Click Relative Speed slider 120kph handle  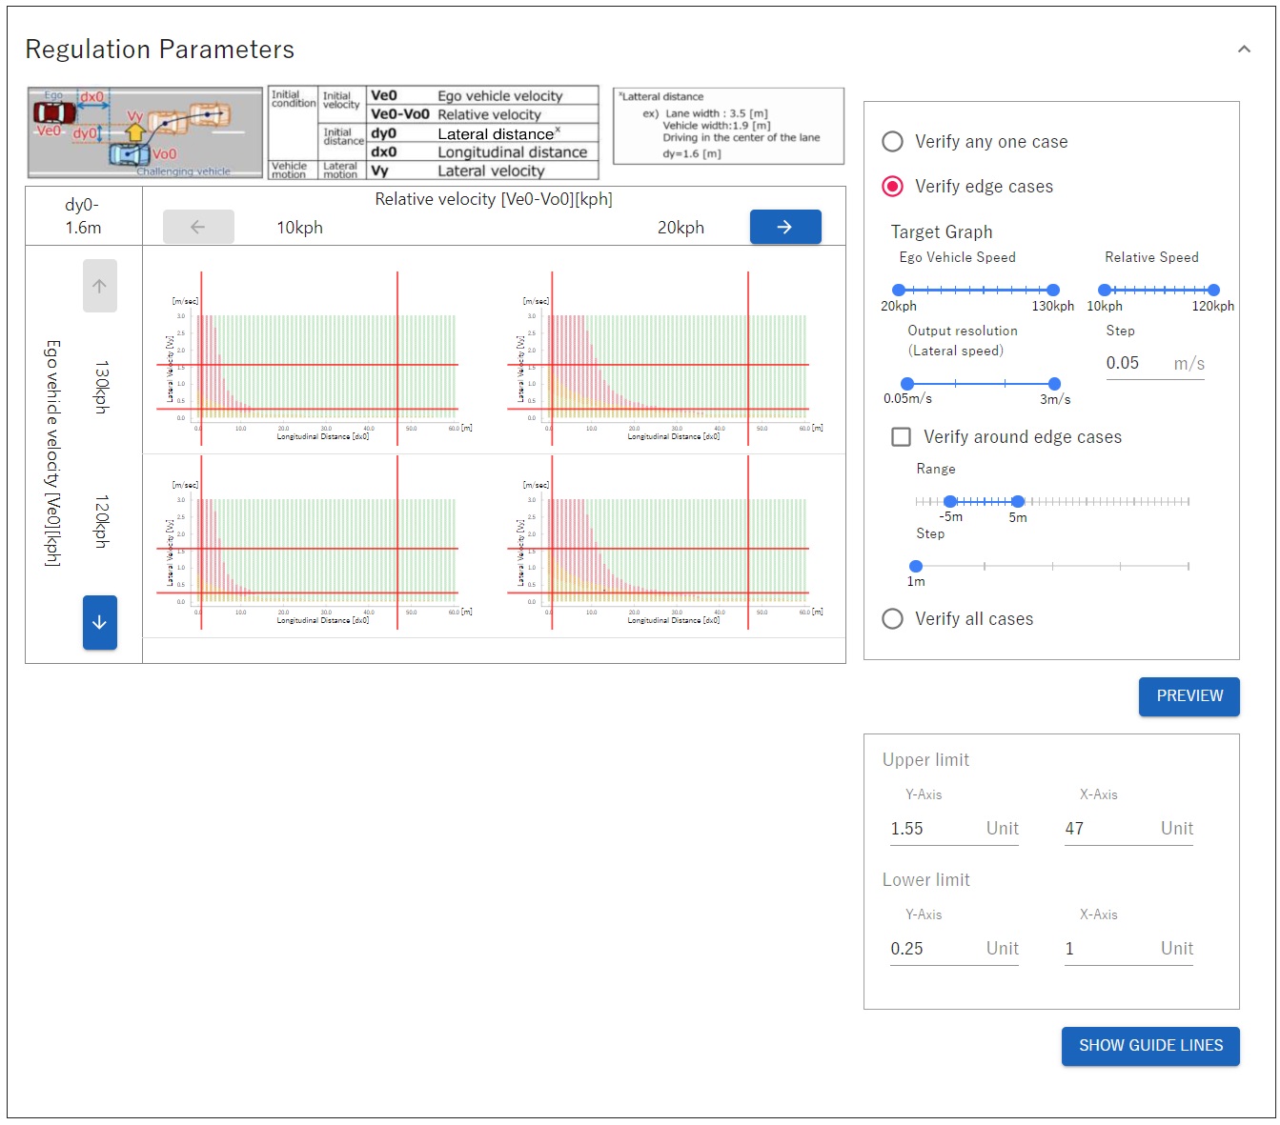tap(1213, 290)
